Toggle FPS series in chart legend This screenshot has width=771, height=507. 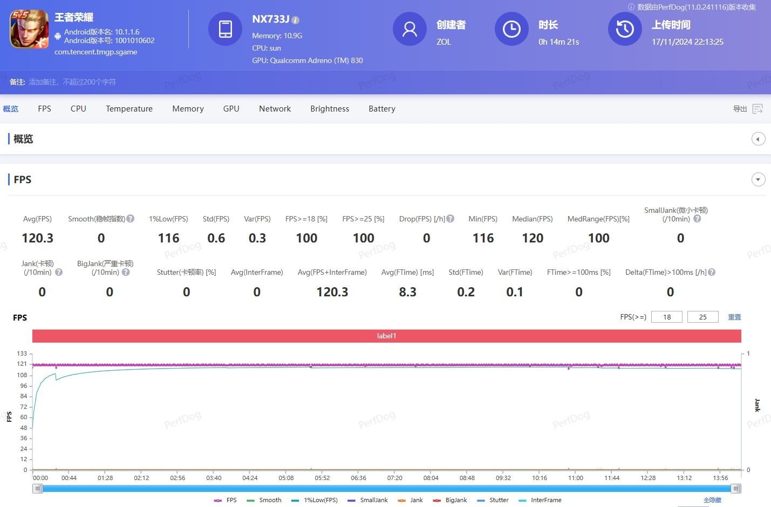tap(226, 500)
